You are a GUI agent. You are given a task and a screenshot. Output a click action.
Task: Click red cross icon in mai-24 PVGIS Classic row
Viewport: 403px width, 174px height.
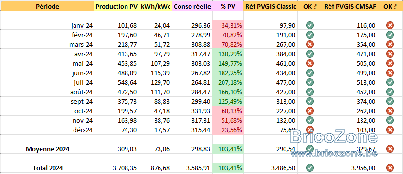(310, 63)
